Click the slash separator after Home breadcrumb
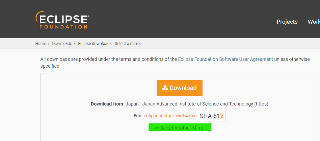The width and height of the screenshot is (320, 141). coord(49,44)
